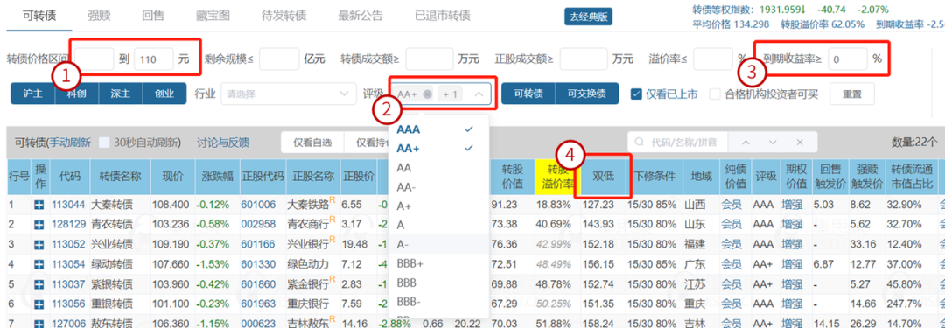Image resolution: width=945 pixels, height=328 pixels.
Task: Click the 去经典版 button
Action: (x=588, y=17)
